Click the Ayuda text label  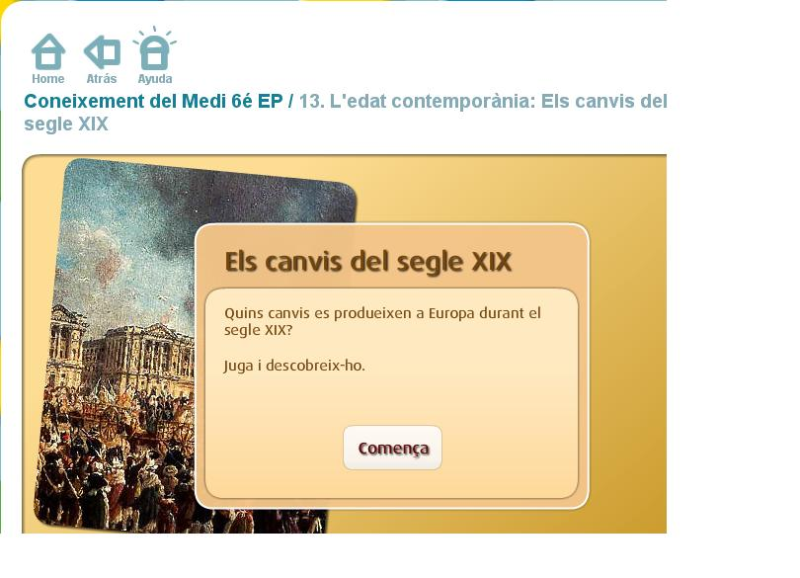(x=155, y=79)
